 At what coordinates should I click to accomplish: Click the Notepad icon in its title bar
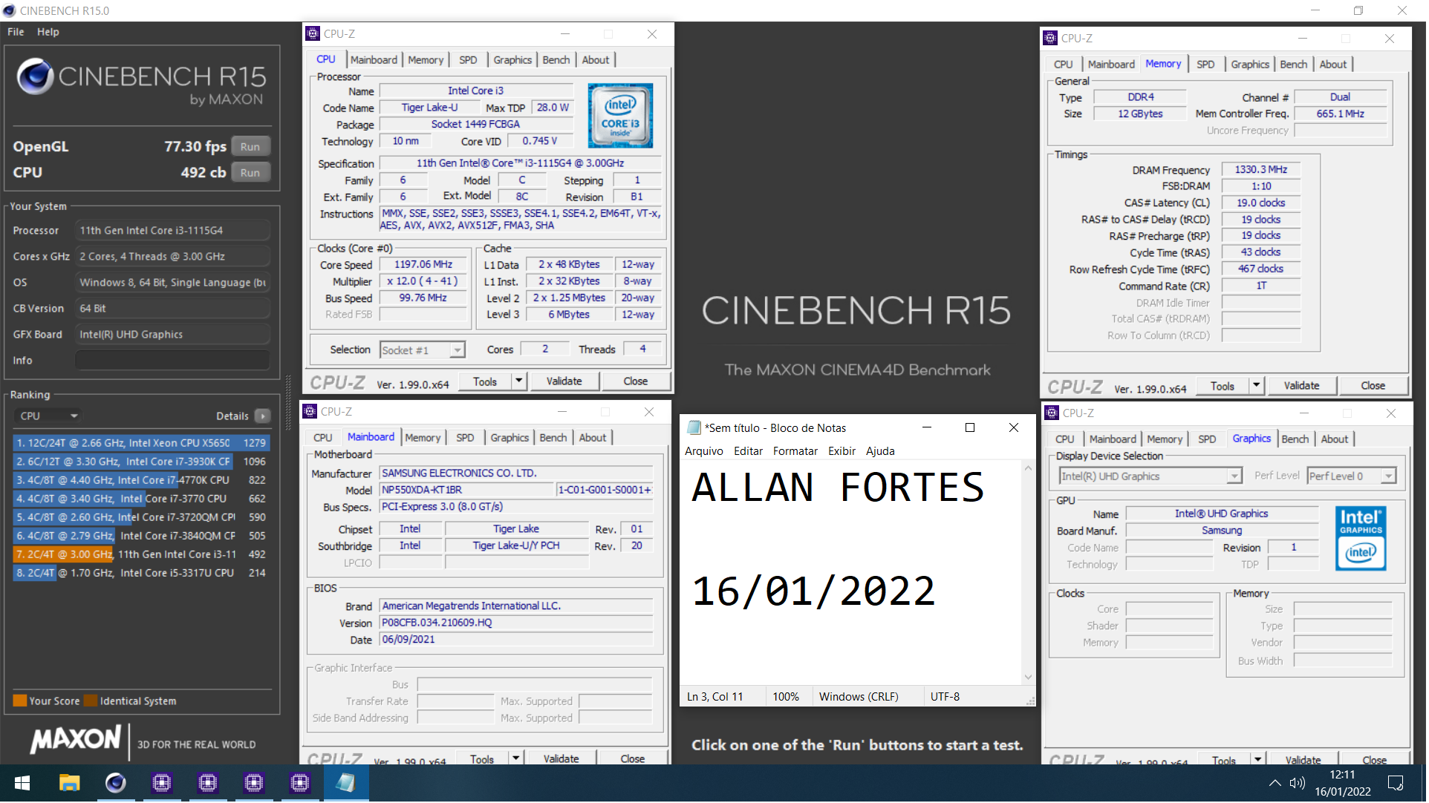694,428
